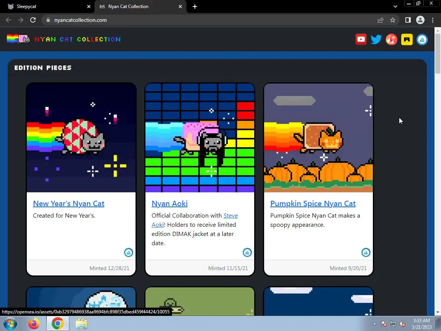Click the Minted 9/20/21 text

348,268
